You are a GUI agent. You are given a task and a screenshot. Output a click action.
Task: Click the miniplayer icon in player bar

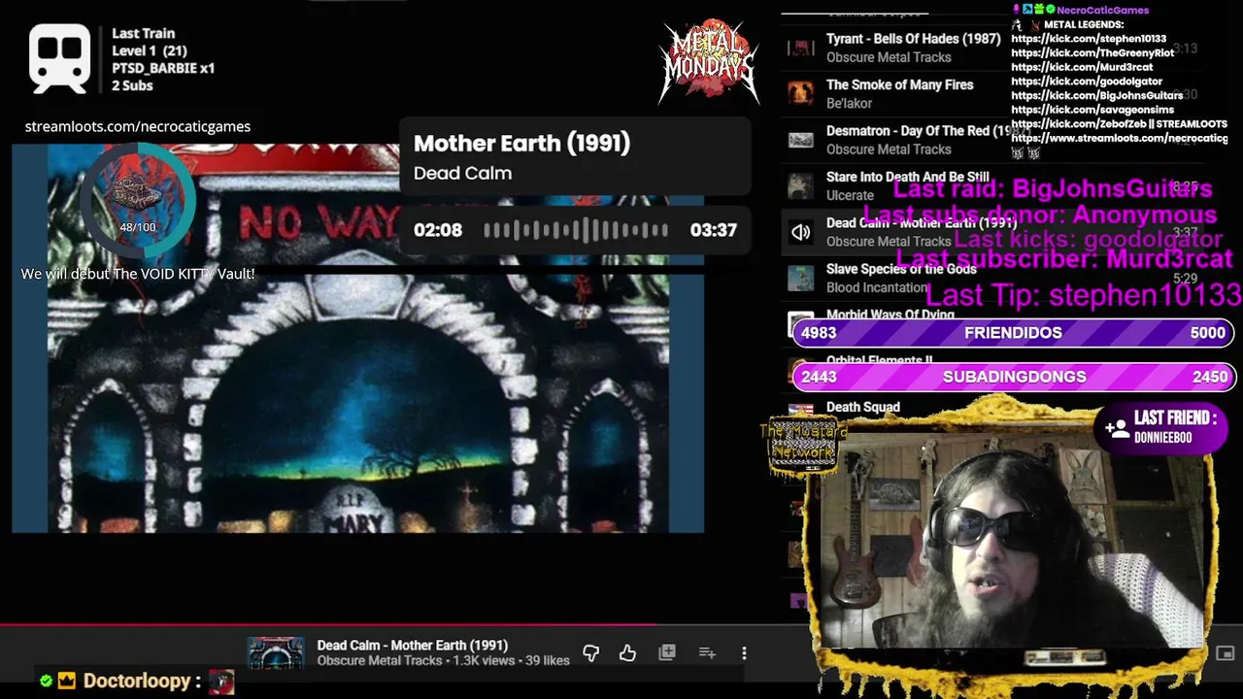coord(1226,653)
